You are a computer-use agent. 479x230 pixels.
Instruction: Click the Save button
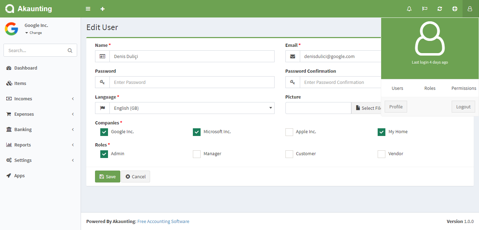(x=107, y=177)
